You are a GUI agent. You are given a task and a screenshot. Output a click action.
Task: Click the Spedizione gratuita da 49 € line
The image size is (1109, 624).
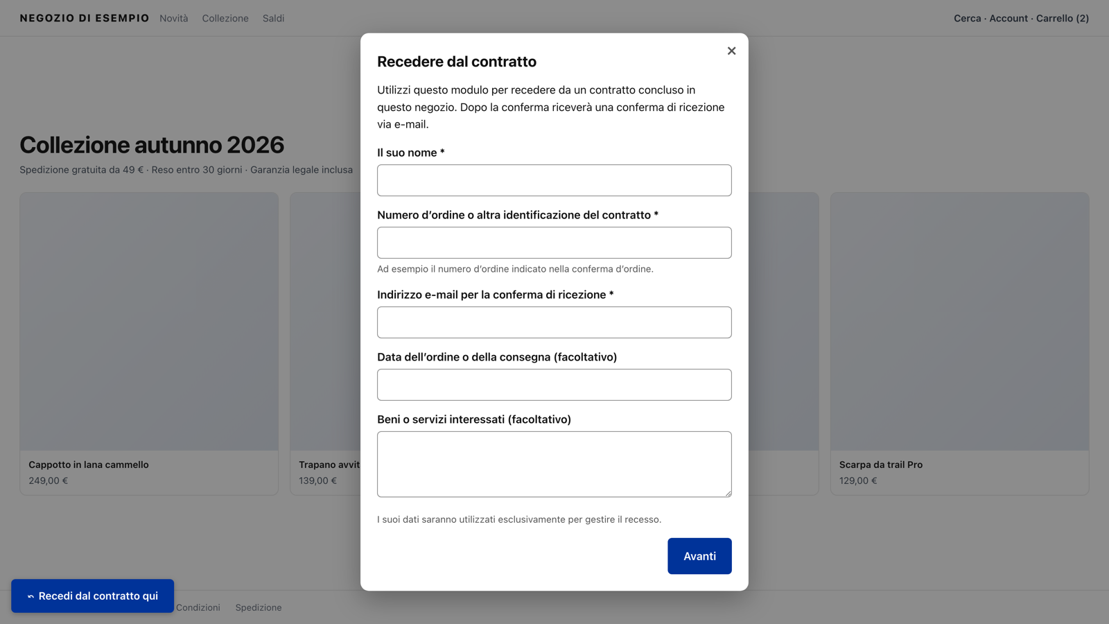pyautogui.click(x=186, y=170)
